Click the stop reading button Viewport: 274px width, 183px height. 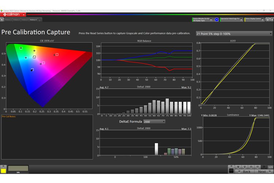pyautogui.click(x=238, y=167)
